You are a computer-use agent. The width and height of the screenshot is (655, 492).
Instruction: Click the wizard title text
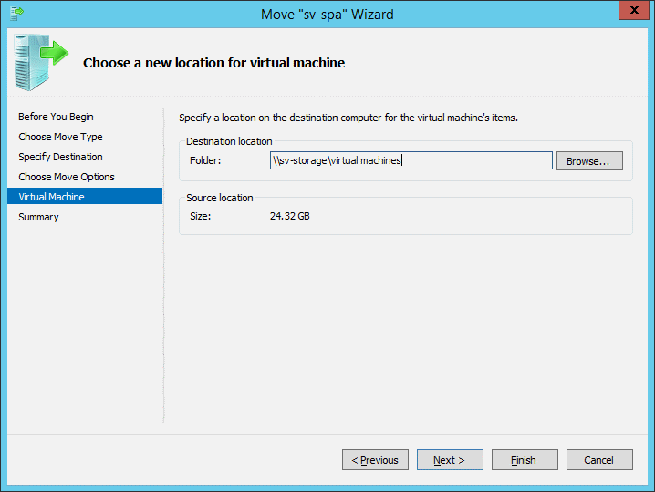pos(327,15)
